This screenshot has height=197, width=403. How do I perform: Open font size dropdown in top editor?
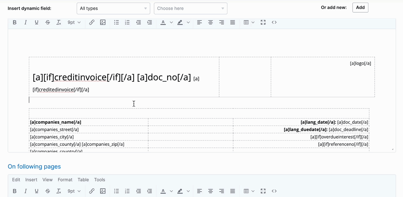coord(74,22)
